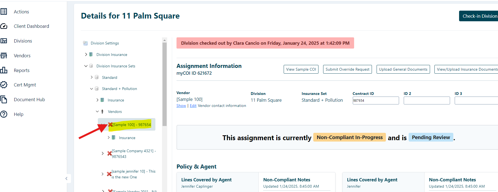The image size is (498, 192).
Task: Click into the Contract ID field
Action: (375, 100)
